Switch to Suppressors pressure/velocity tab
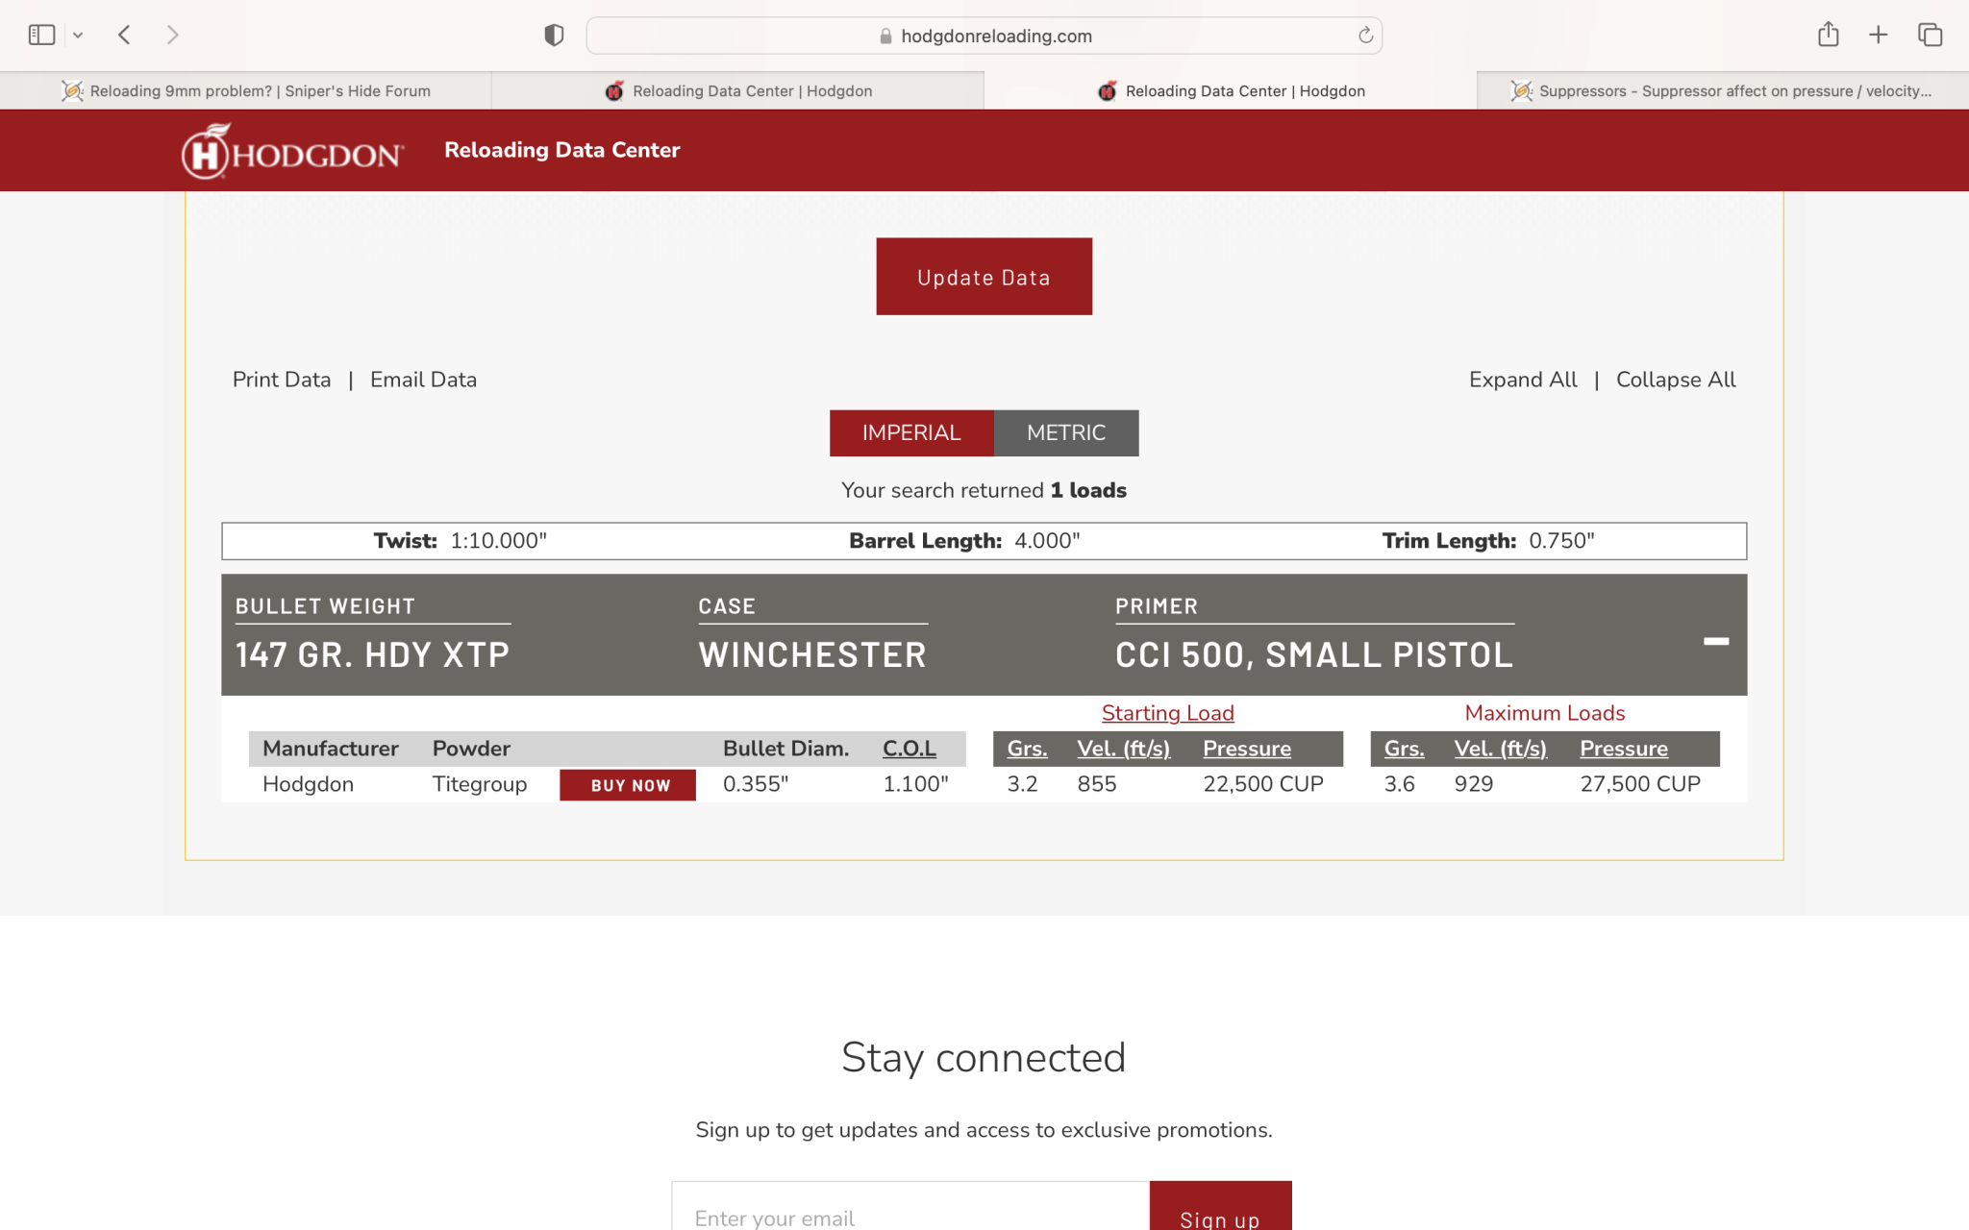 1721,91
